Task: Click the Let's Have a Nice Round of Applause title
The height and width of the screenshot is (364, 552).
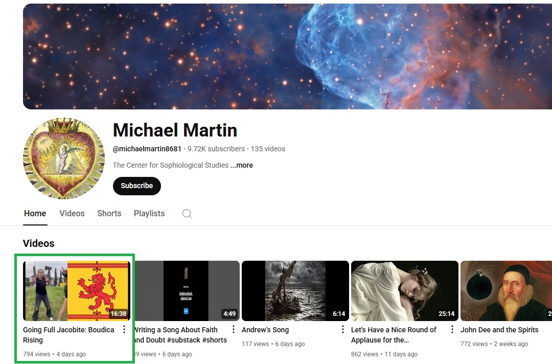Action: (x=394, y=335)
